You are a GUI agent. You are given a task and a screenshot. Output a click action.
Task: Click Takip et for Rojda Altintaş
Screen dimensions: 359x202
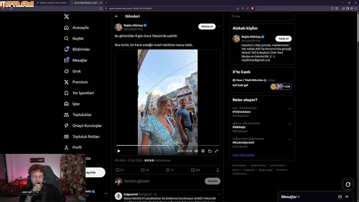coord(284,39)
